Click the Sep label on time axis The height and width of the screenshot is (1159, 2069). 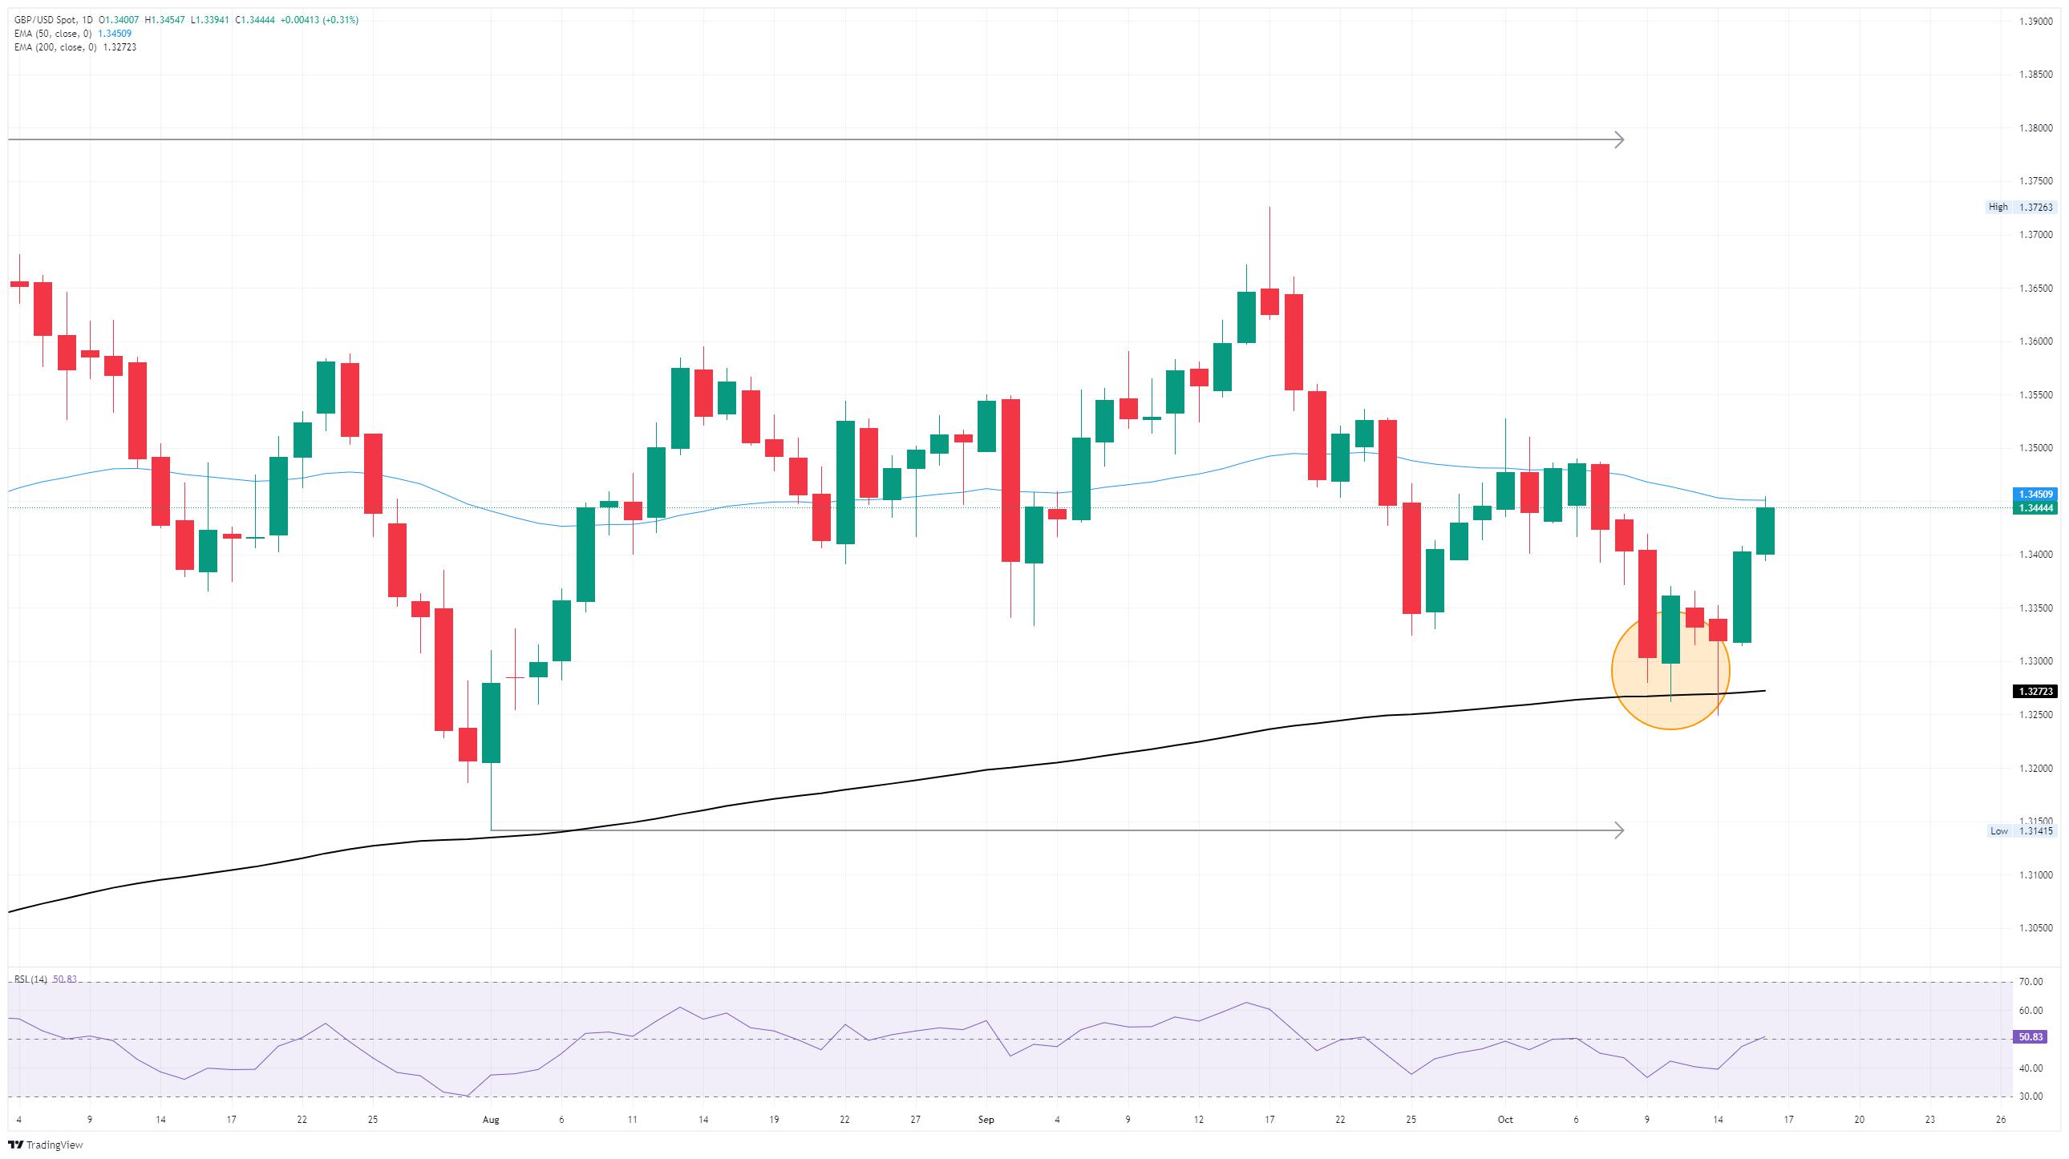click(x=986, y=1120)
